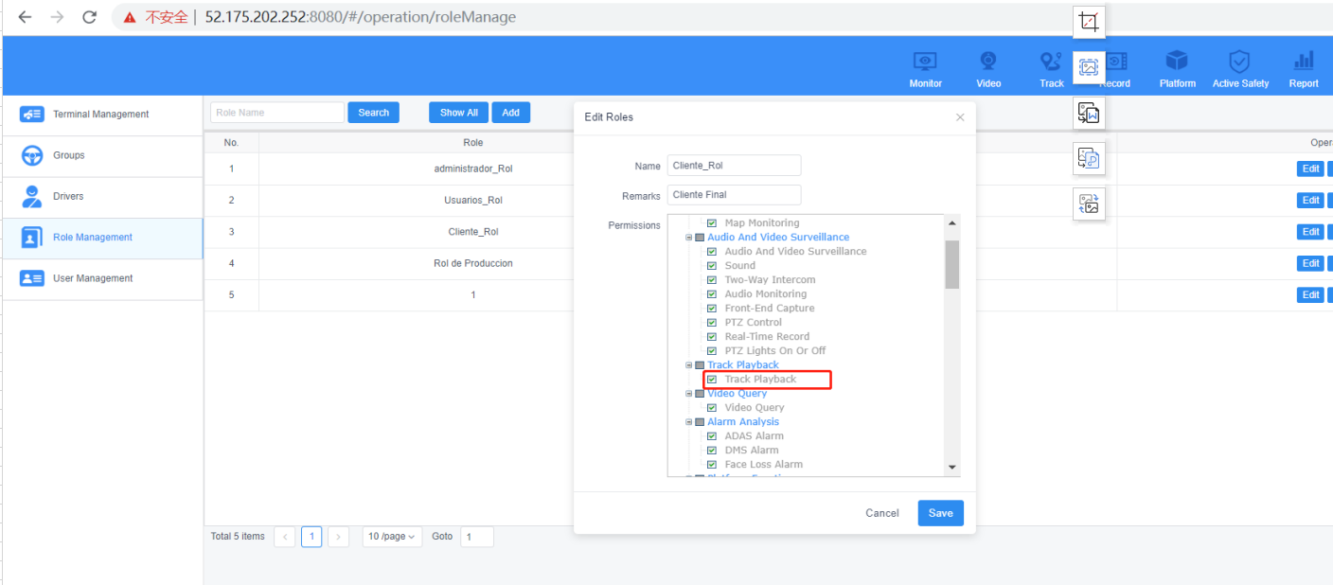The width and height of the screenshot is (1333, 585).
Task: Close the Edit Roles dialog
Action: (x=960, y=117)
